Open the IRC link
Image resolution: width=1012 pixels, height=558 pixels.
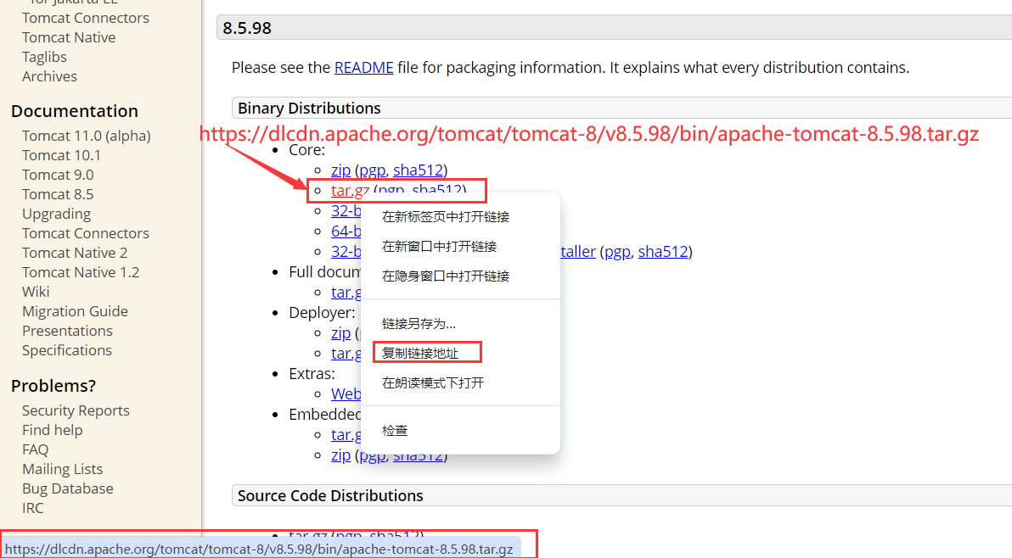tap(33, 508)
